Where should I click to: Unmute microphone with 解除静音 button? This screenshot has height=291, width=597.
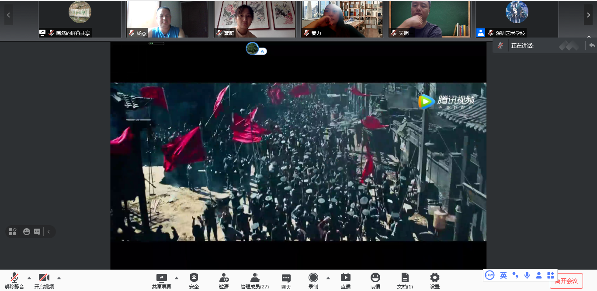point(14,281)
